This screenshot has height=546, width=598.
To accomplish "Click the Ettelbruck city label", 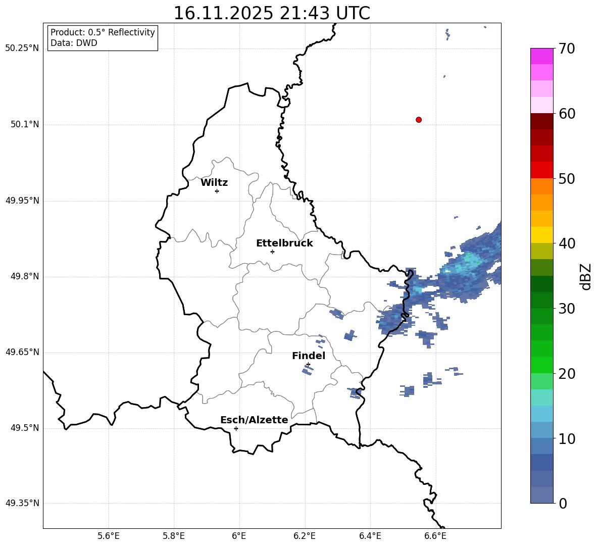I will point(284,243).
